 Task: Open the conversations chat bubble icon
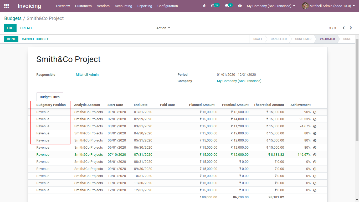click(x=227, y=6)
